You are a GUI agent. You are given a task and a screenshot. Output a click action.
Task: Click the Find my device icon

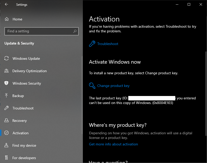[6, 145]
